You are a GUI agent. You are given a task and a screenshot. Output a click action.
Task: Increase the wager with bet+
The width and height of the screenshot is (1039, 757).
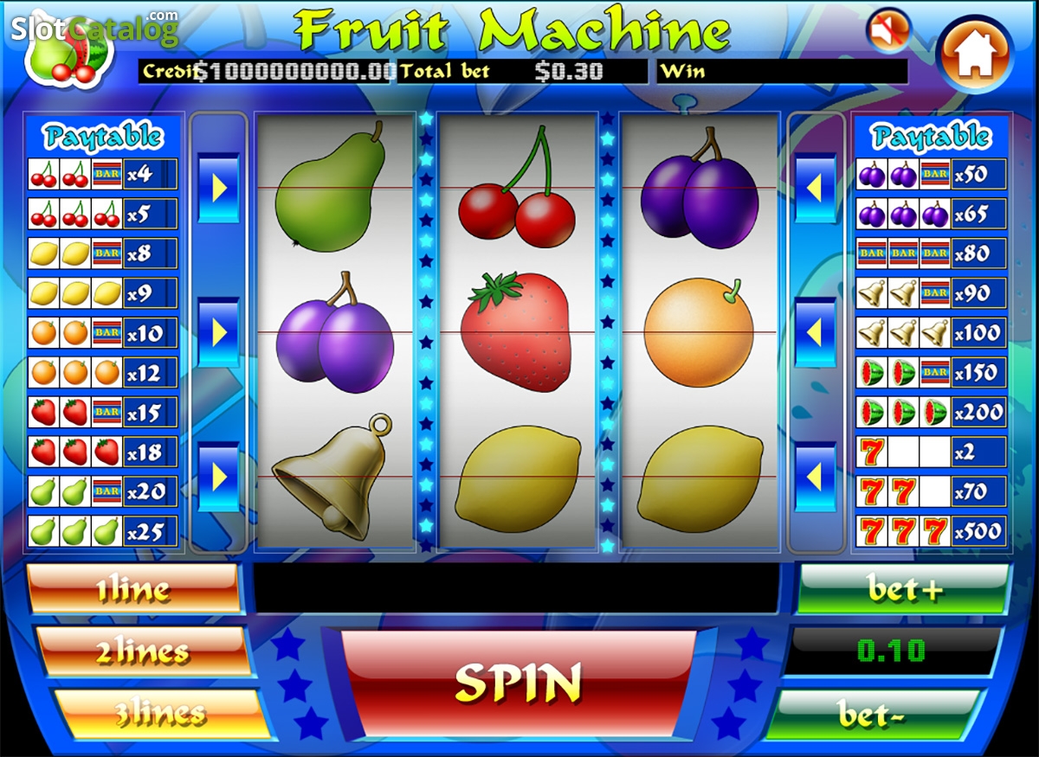pos(903,589)
